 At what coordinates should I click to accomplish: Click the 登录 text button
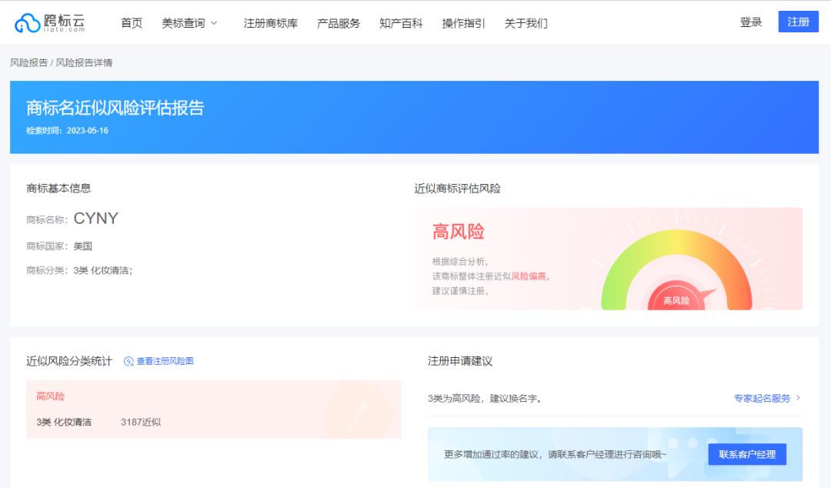point(751,22)
